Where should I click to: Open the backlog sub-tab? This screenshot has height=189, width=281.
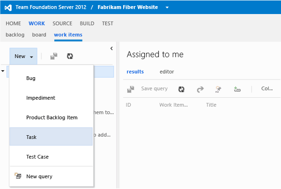(x=15, y=35)
